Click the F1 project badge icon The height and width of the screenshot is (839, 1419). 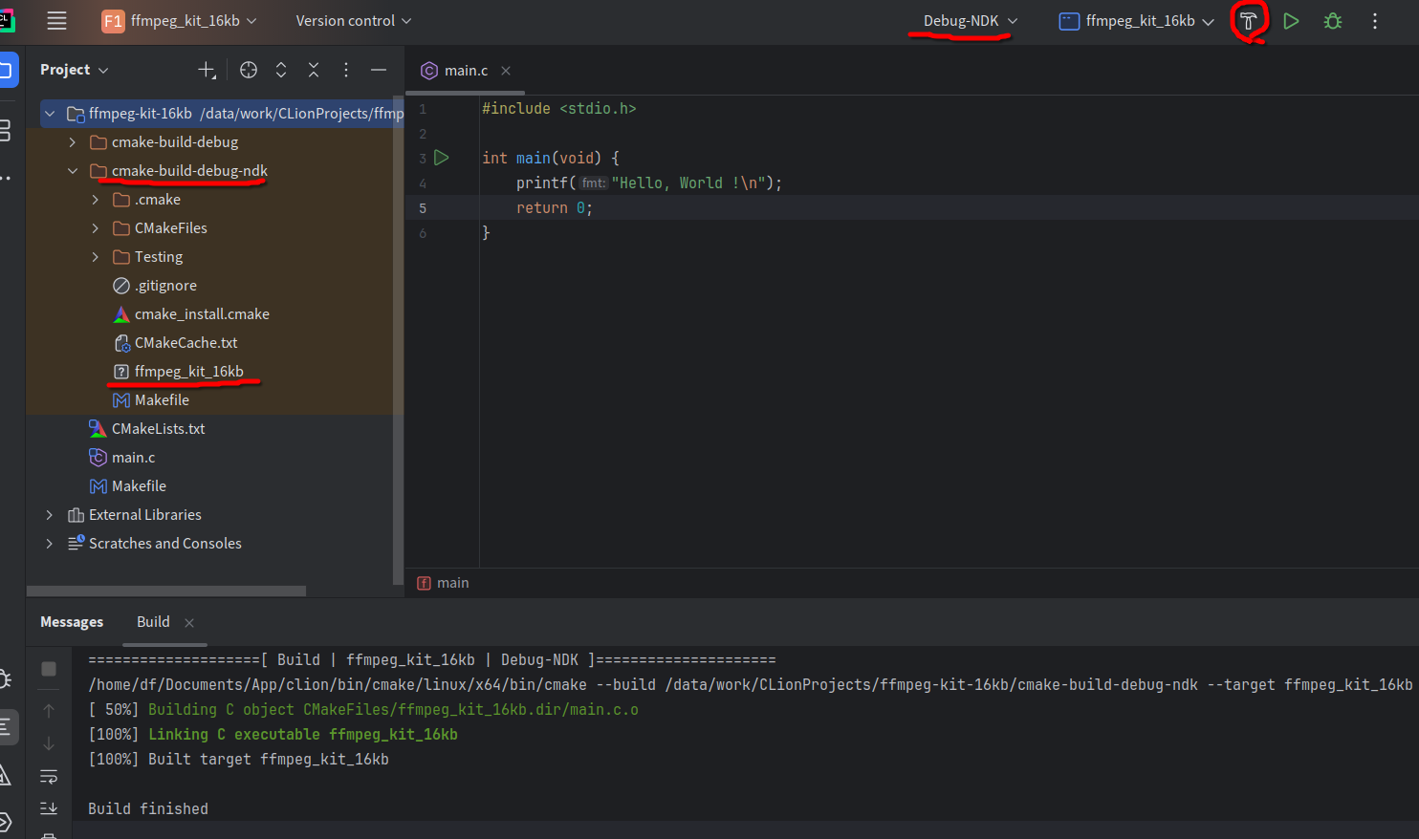(x=113, y=21)
